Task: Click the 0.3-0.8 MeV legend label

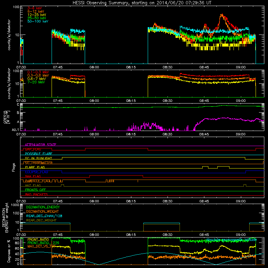Action: pos(38,75)
